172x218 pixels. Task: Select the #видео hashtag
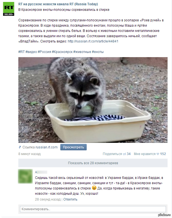click(x=31, y=52)
